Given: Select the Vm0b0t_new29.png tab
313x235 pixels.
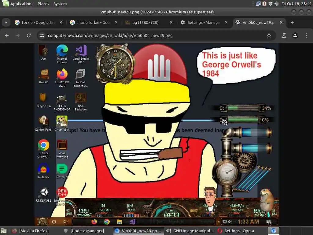Looking at the screenshot, I should click(x=259, y=22).
